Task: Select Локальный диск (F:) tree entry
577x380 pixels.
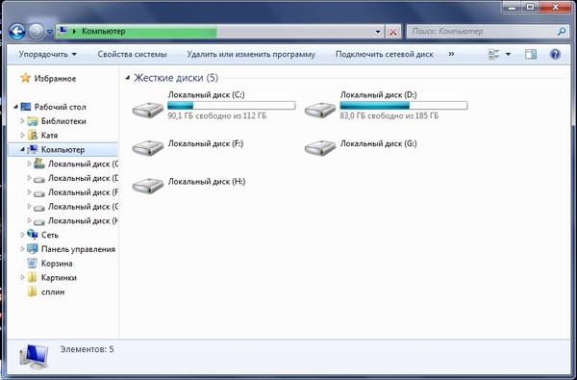Action: tap(83, 192)
